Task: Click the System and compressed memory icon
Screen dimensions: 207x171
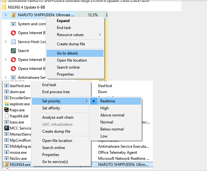Action: (13, 24)
